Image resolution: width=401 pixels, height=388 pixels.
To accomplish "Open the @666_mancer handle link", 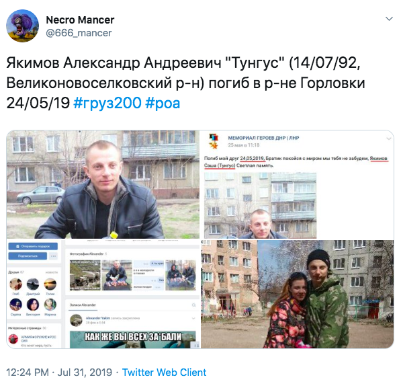I will point(79,33).
